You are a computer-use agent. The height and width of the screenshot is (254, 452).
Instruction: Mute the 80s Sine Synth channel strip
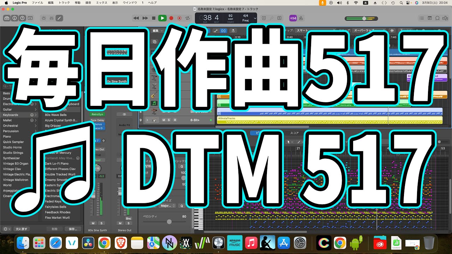coord(94,223)
